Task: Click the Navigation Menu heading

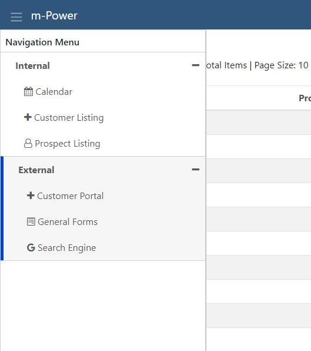Action: [42, 42]
